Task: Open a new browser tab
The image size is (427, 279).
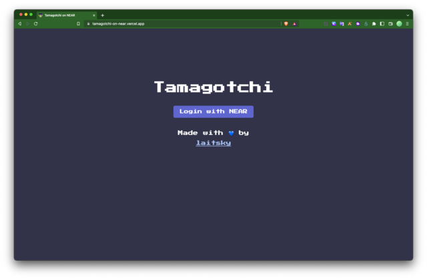Action: coord(102,15)
